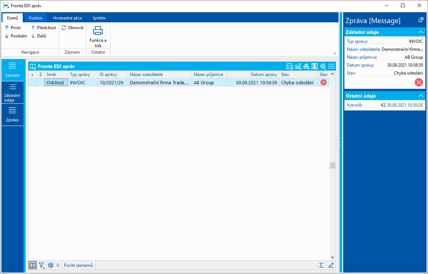Click the scroll down arrow of grid scrollbar
This screenshot has height=274, width=428.
click(x=332, y=257)
